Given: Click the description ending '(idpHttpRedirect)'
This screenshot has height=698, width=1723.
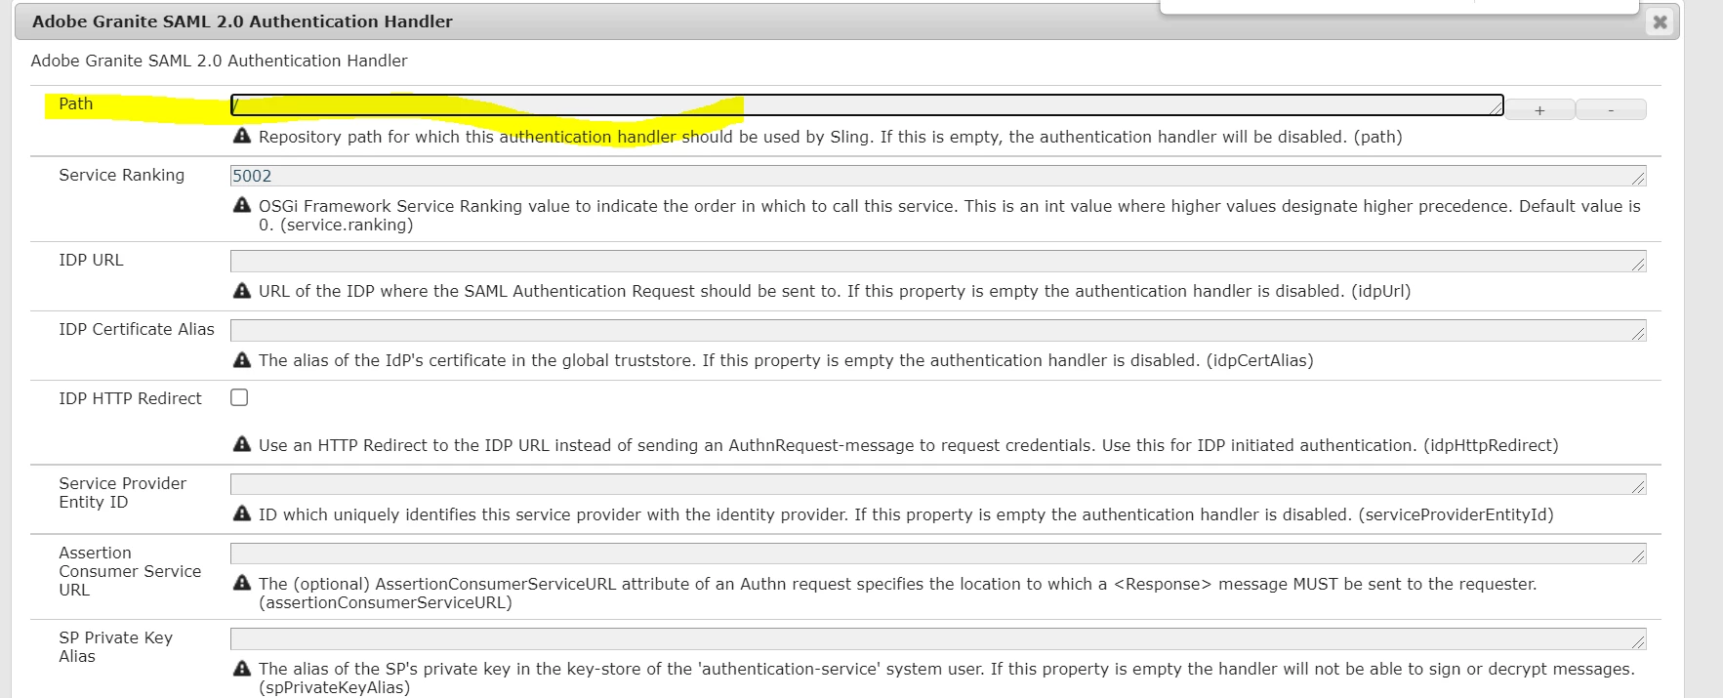Looking at the screenshot, I should (908, 445).
